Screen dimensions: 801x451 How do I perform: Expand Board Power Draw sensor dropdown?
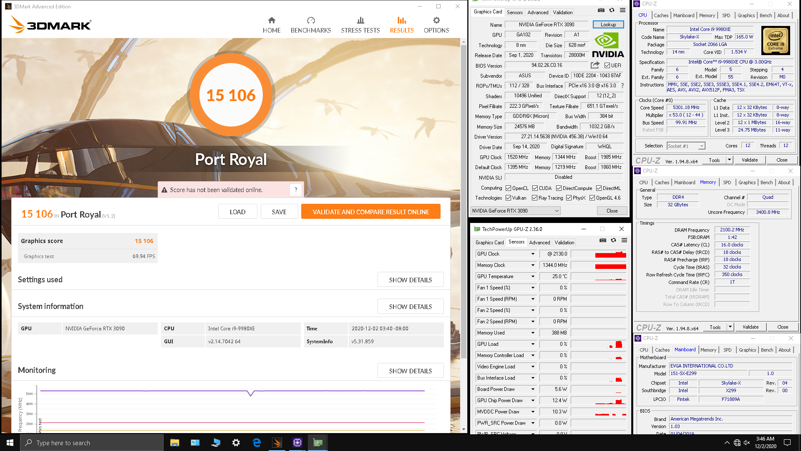pyautogui.click(x=533, y=389)
